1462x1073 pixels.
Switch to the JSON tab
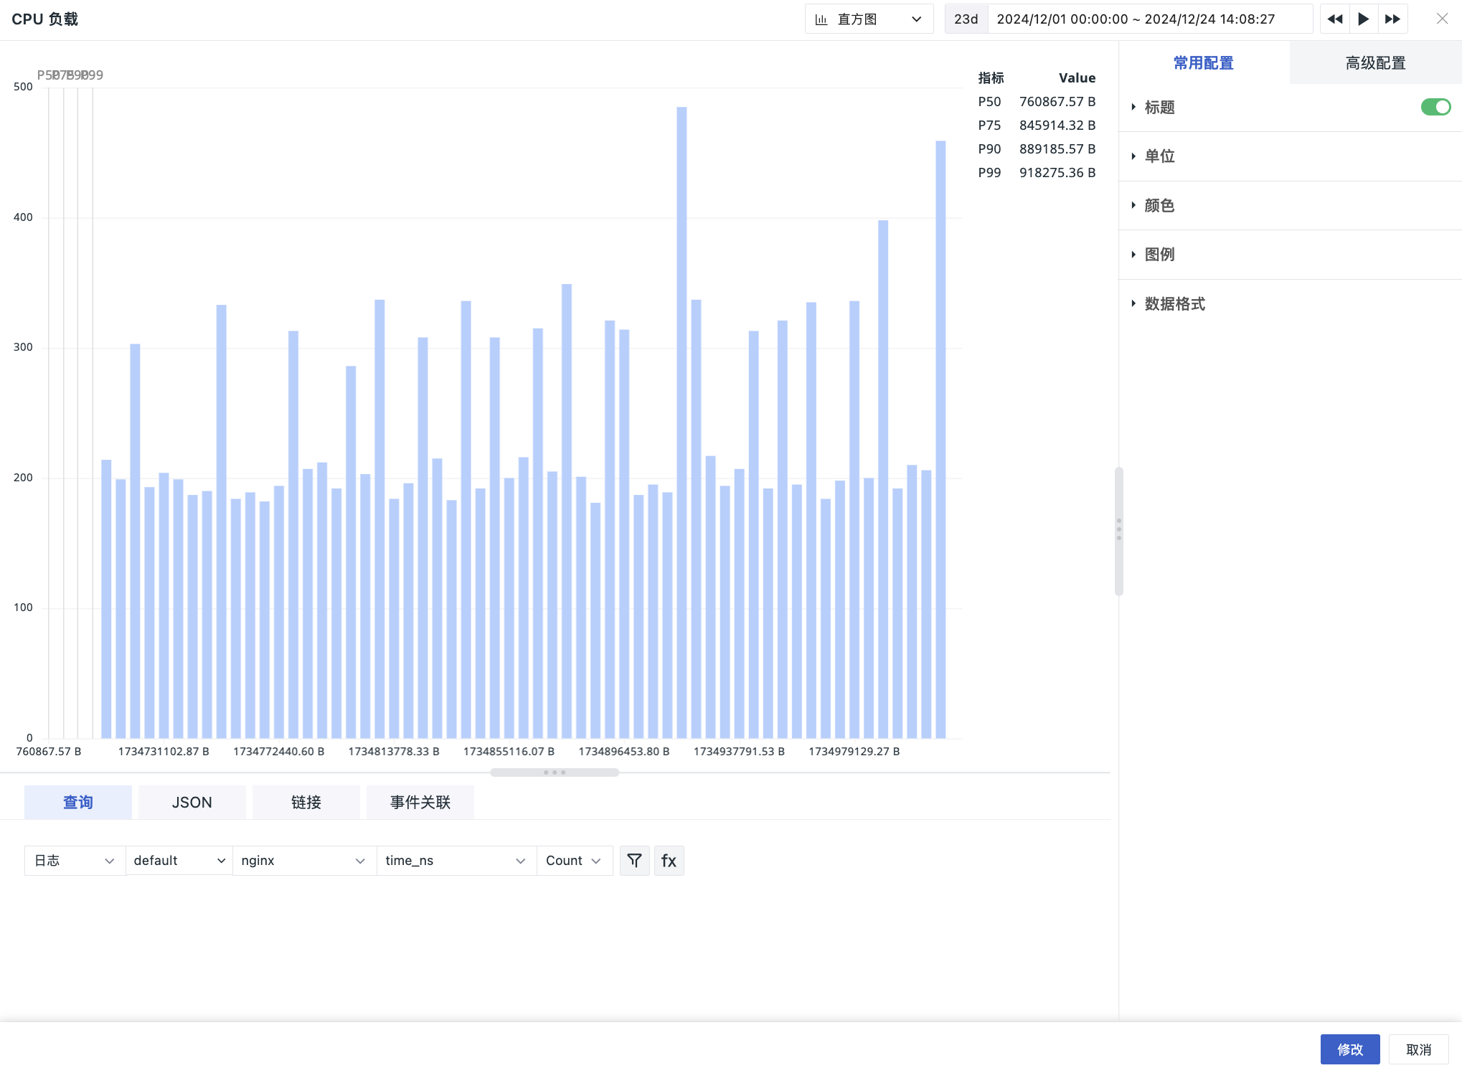192,802
